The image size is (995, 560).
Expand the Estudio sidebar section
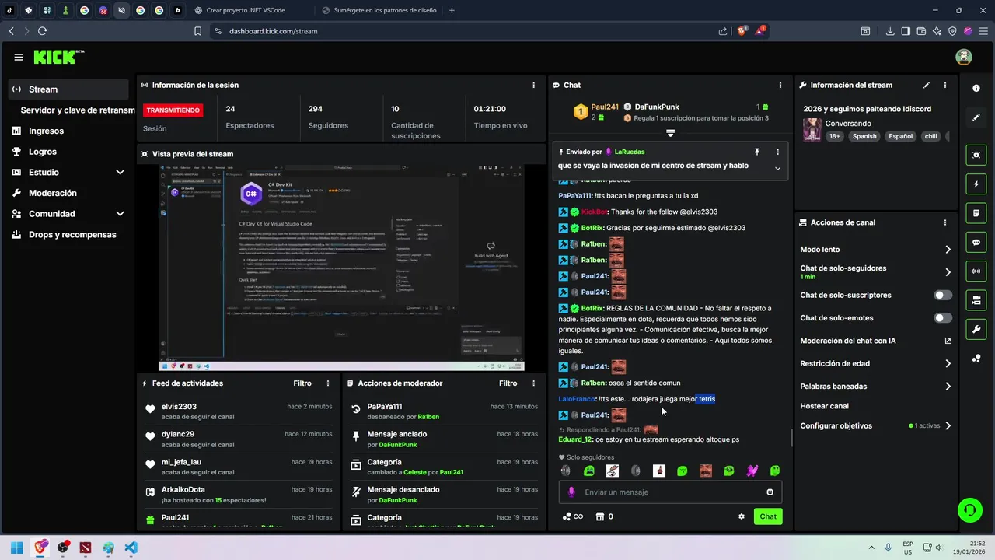(x=120, y=173)
